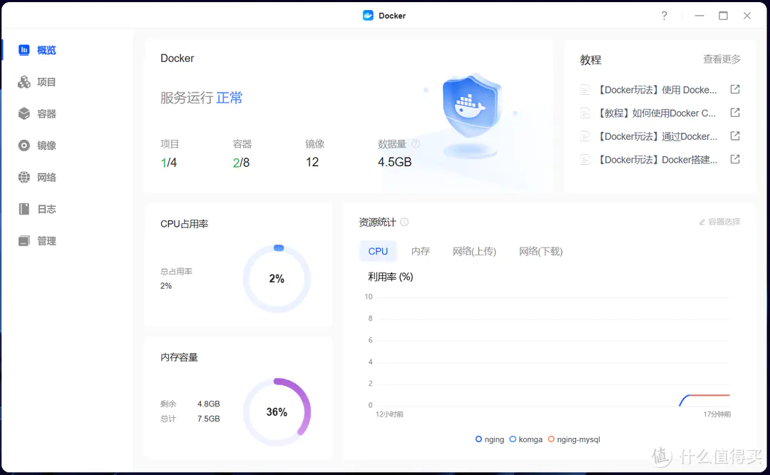Switch to the 内存 memory tab
Image resolution: width=770 pixels, height=475 pixels.
(421, 251)
